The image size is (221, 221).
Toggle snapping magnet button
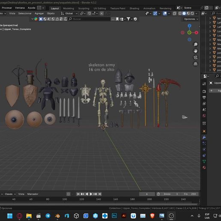pos(90,13)
